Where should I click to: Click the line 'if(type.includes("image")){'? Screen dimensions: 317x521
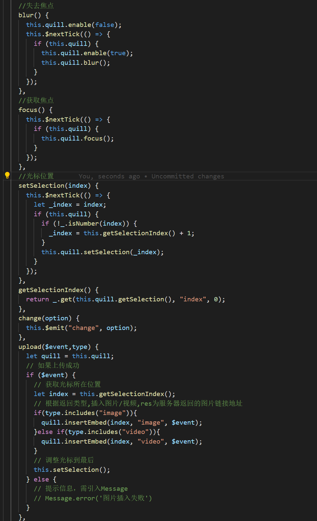click(85, 413)
